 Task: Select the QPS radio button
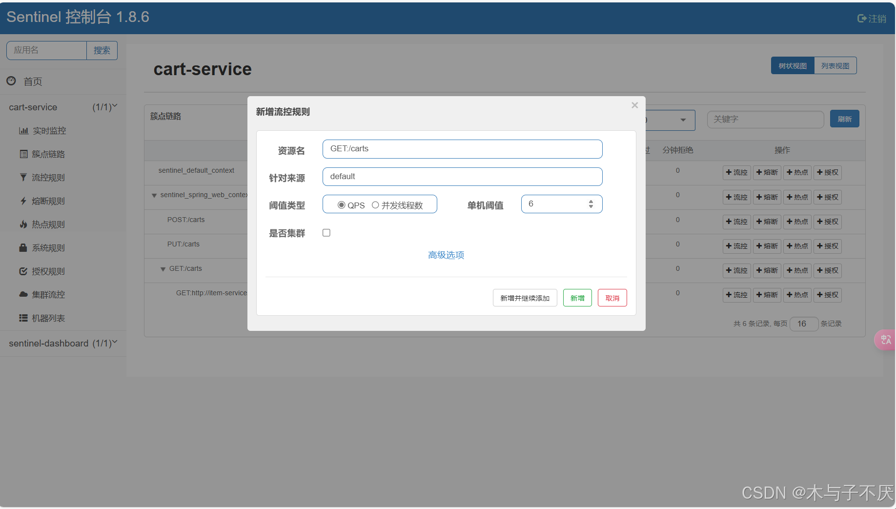(x=342, y=204)
